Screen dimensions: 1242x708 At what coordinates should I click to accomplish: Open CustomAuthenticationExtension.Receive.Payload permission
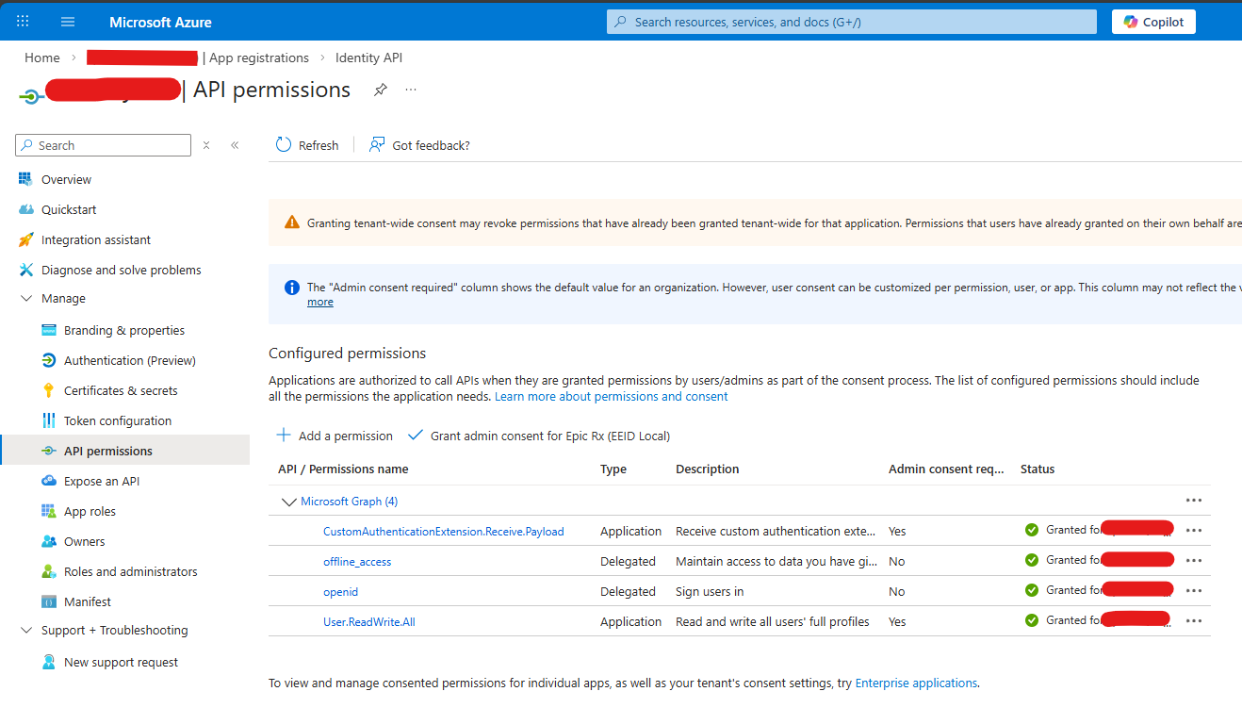(443, 532)
